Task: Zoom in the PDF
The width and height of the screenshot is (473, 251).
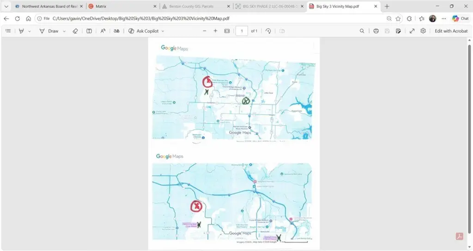Action: 215,31
